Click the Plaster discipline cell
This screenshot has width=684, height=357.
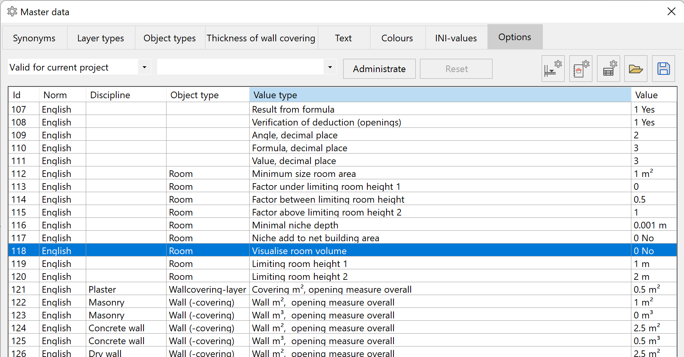126,289
